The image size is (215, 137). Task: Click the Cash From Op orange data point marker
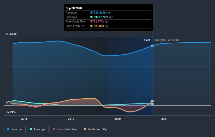coord(152,101)
